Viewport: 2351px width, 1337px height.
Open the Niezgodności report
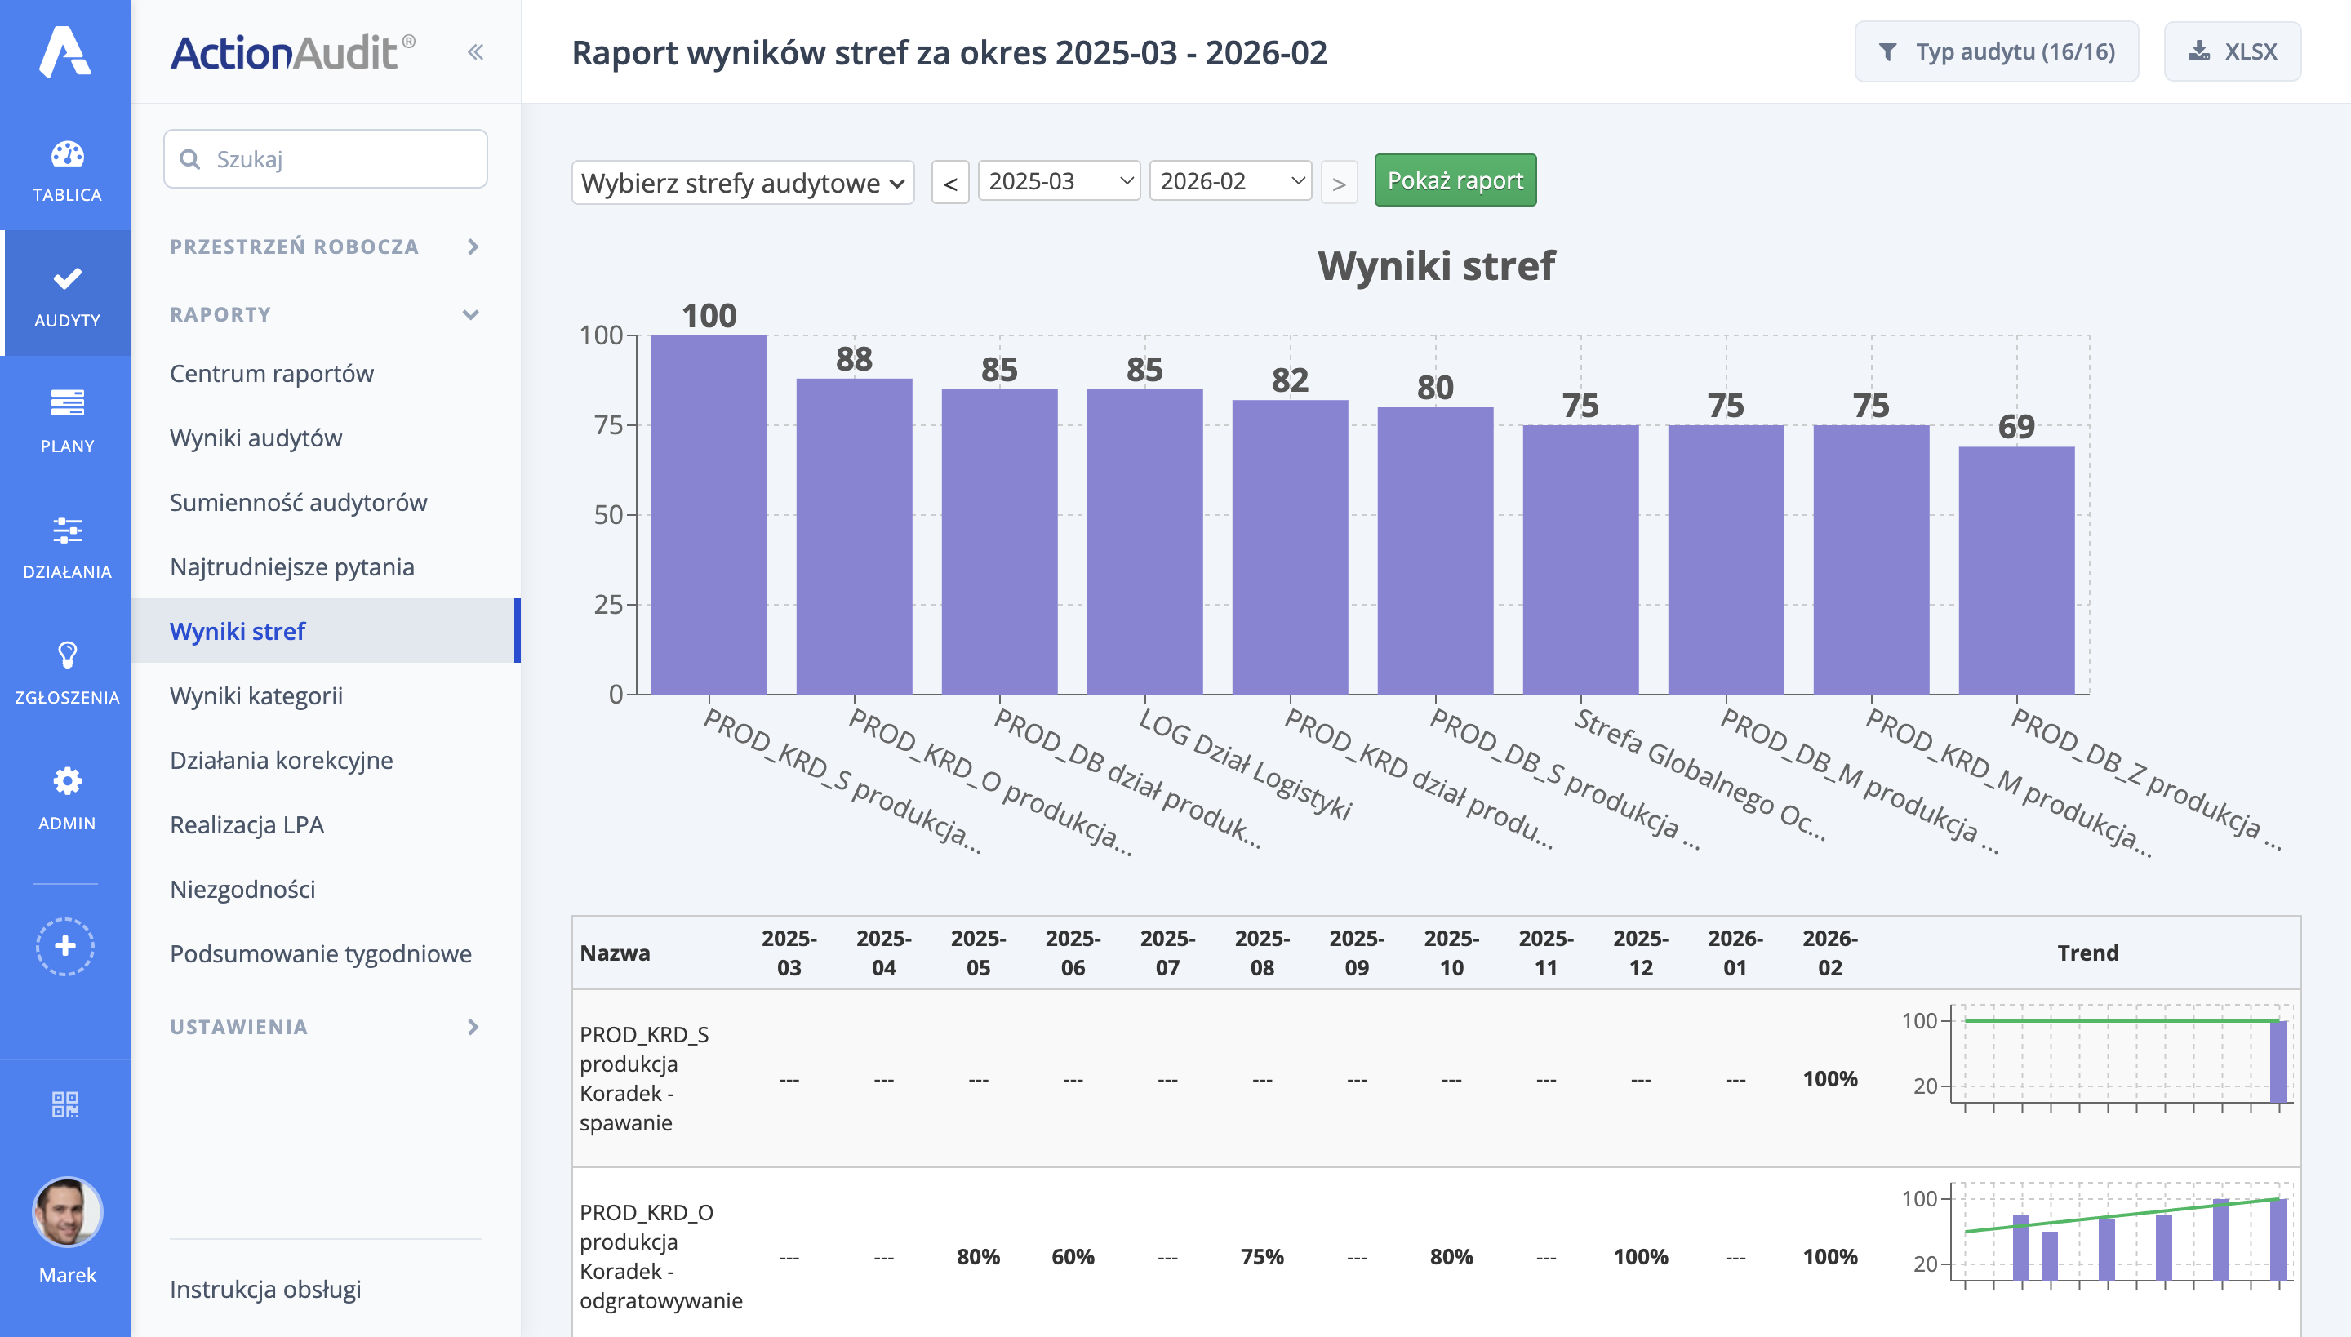pos(242,889)
